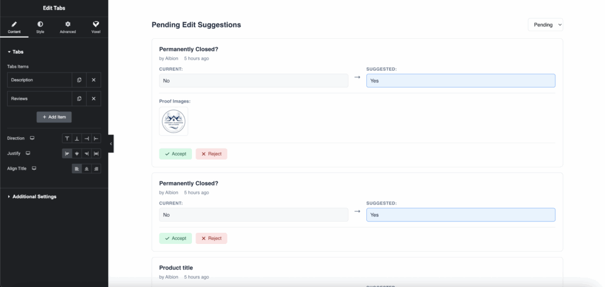This screenshot has width=605, height=287.
Task: Collapse the editor panel with side arrow
Action: pyautogui.click(x=111, y=143)
